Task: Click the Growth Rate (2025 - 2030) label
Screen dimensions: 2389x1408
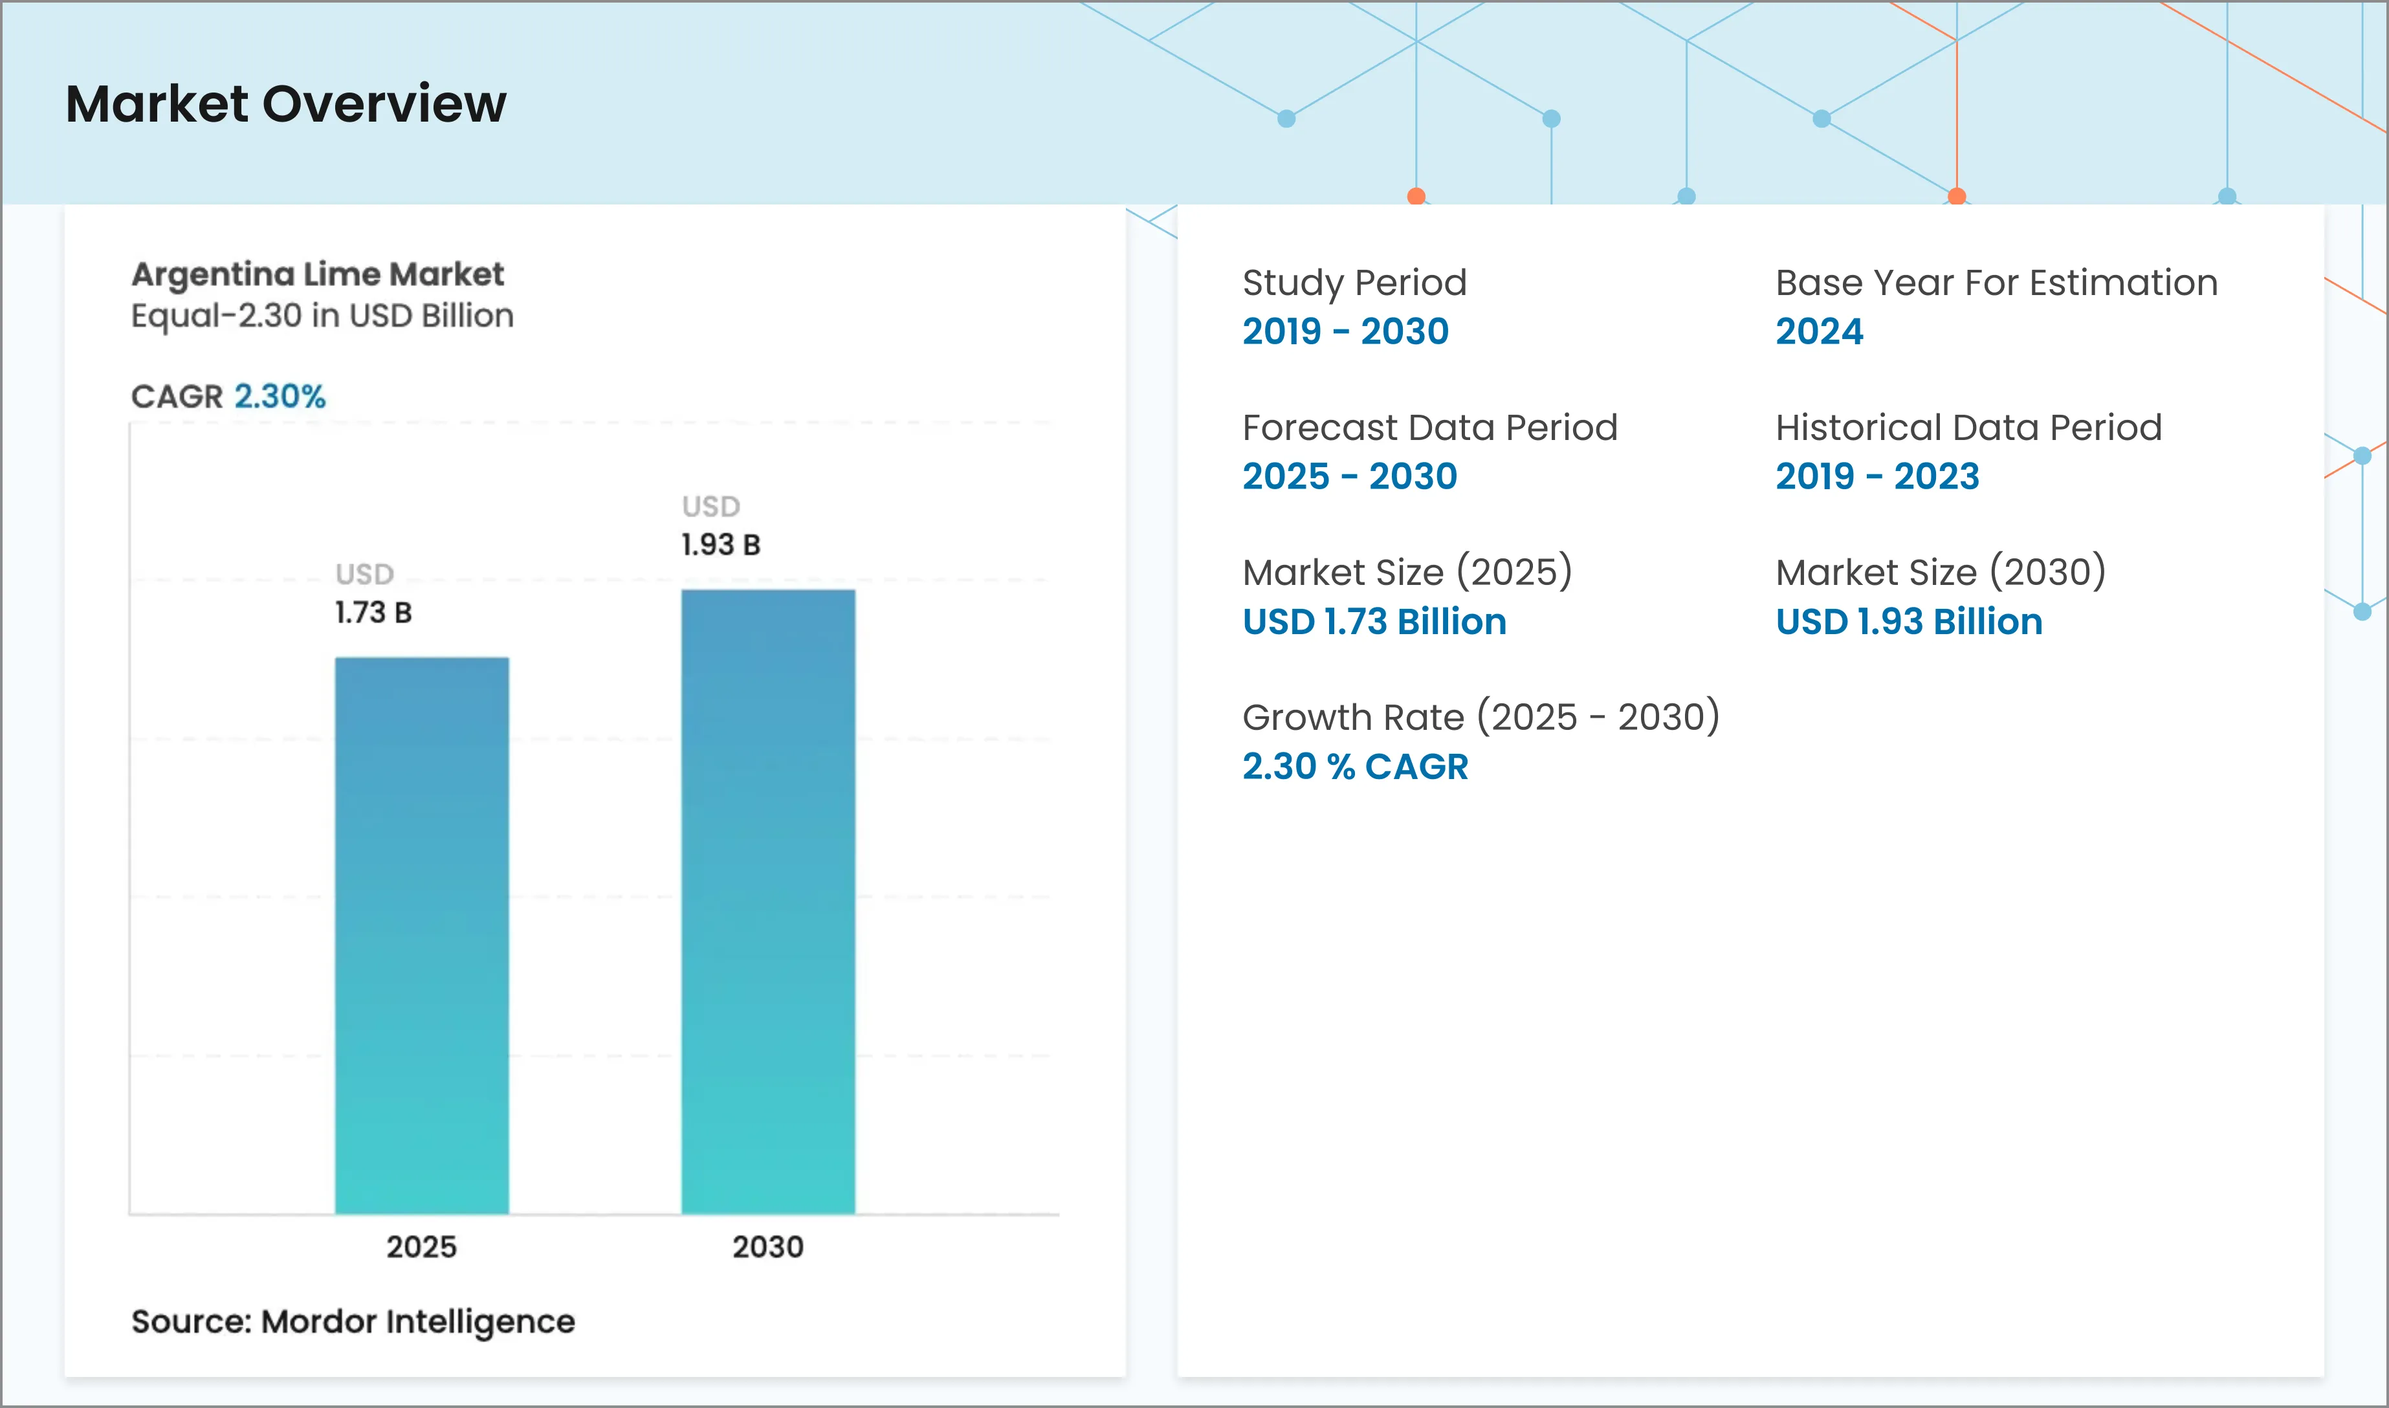Action: tap(1480, 718)
